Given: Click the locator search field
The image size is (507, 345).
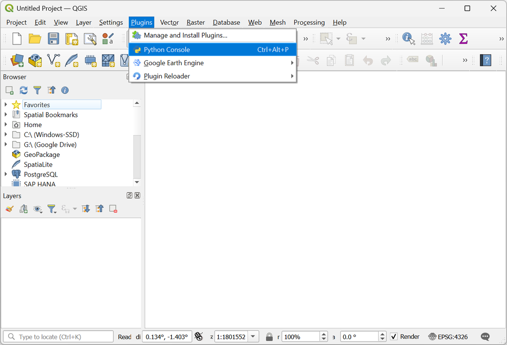Looking at the screenshot, I should pyautogui.click(x=58, y=336).
